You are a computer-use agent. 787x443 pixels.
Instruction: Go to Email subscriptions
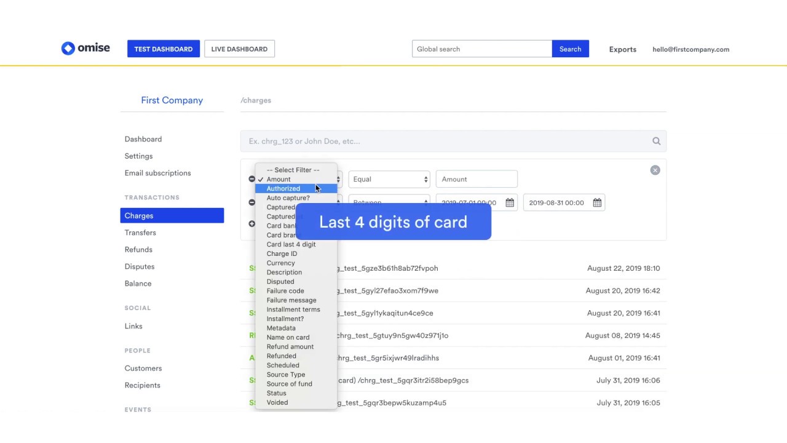click(157, 173)
